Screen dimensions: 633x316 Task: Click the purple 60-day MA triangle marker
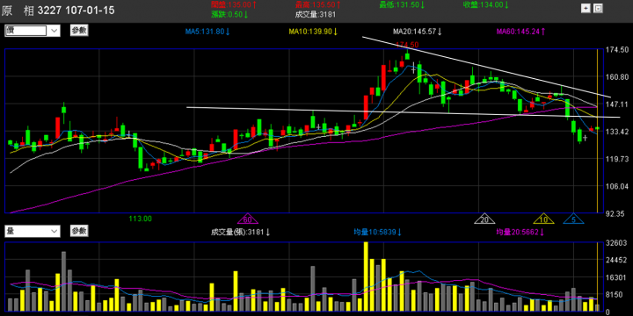click(x=247, y=219)
